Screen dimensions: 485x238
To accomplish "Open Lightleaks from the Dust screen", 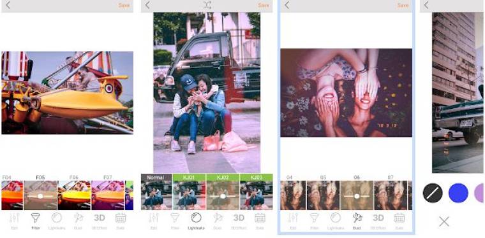I will point(336,221).
